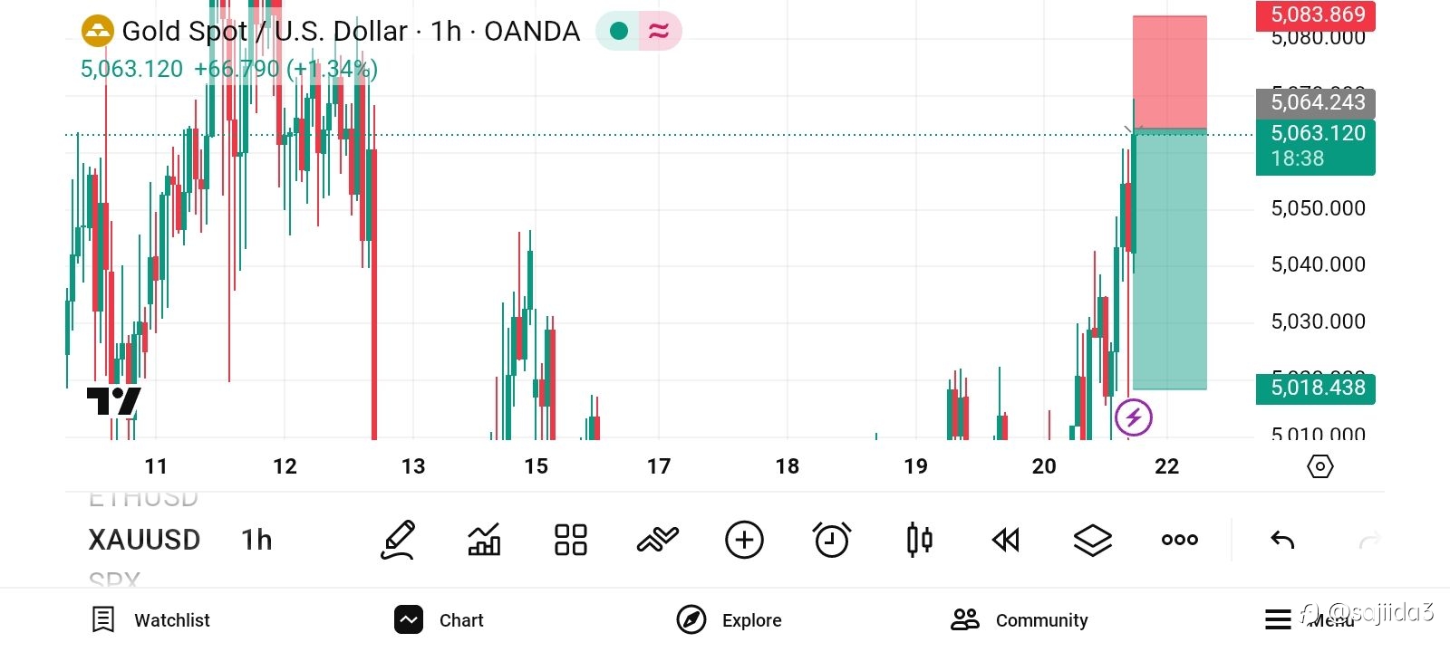Click the purple lightning event marker
This screenshot has width=1450, height=652.
1133,417
